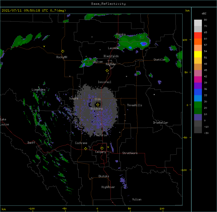Select the white asterisk marker east of Innisfail
This screenshot has width=217, height=212.
point(126,76)
